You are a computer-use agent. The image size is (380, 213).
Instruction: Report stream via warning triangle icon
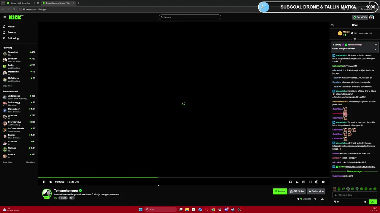tap(322, 199)
